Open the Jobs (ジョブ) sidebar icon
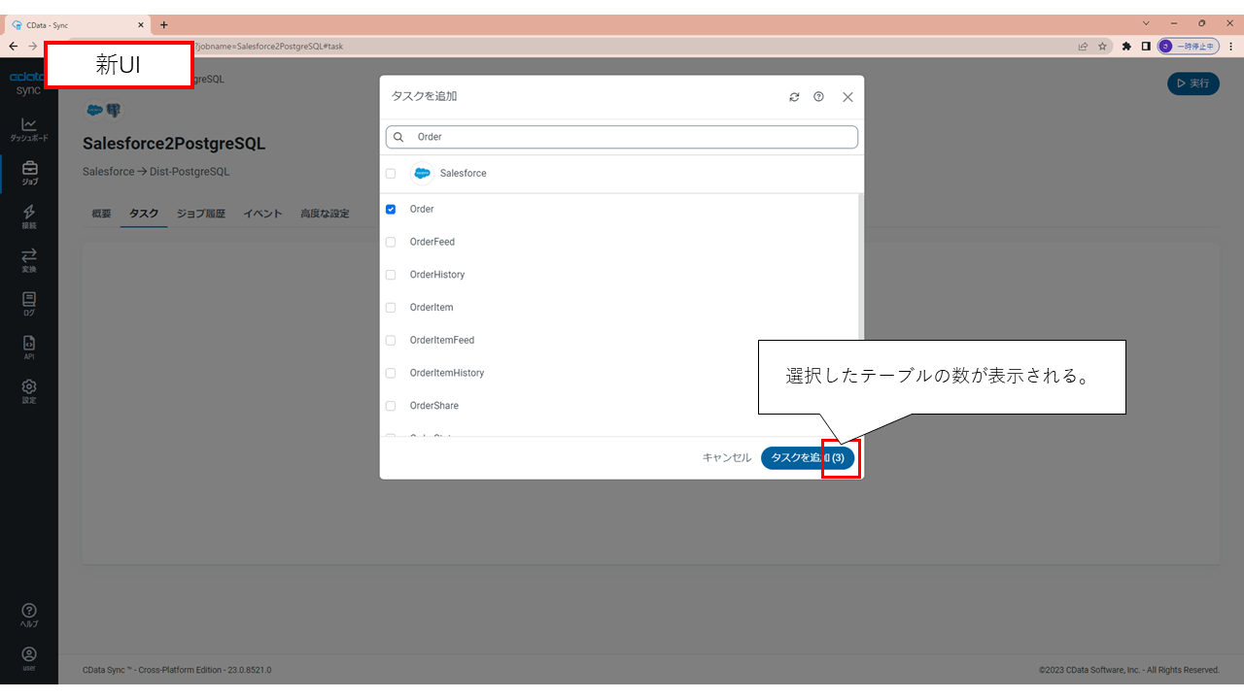The width and height of the screenshot is (1244, 699). tap(29, 173)
